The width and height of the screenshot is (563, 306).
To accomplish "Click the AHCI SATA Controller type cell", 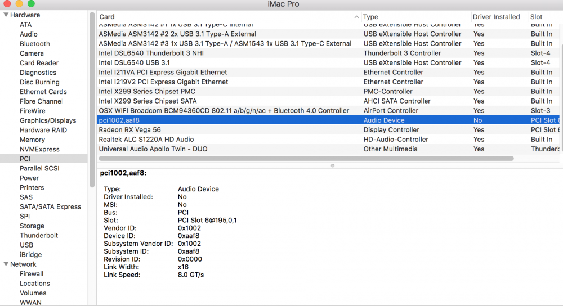I will pyautogui.click(x=397, y=101).
